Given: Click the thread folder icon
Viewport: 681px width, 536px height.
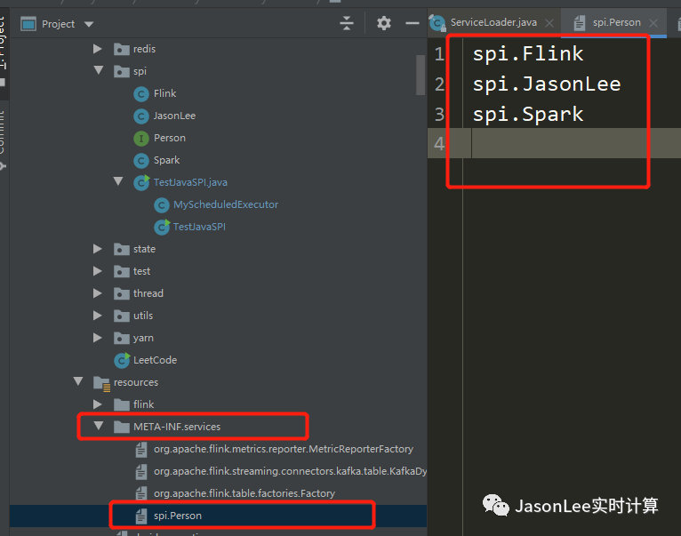Looking at the screenshot, I should pyautogui.click(x=122, y=293).
